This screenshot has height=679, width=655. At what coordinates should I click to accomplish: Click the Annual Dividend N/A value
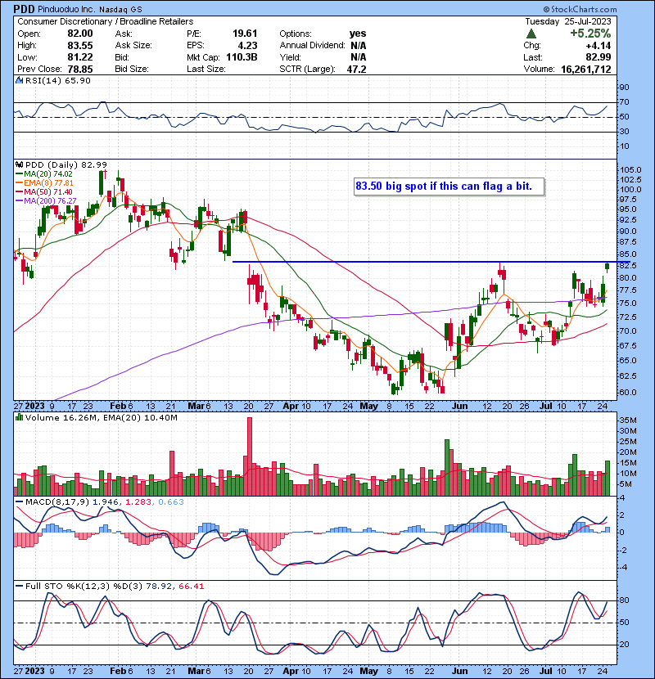tap(358, 46)
